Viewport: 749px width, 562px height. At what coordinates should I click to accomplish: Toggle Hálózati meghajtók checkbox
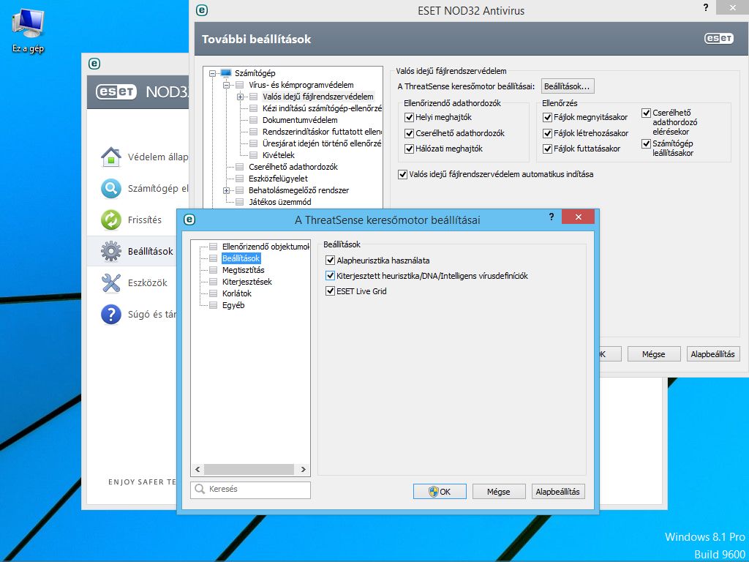pyautogui.click(x=409, y=149)
